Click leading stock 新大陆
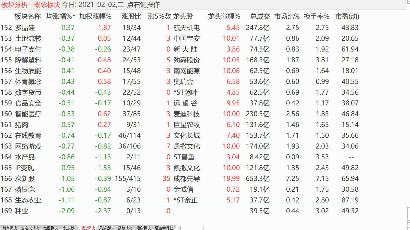The height and width of the screenshot is (230, 410). [x=186, y=49]
